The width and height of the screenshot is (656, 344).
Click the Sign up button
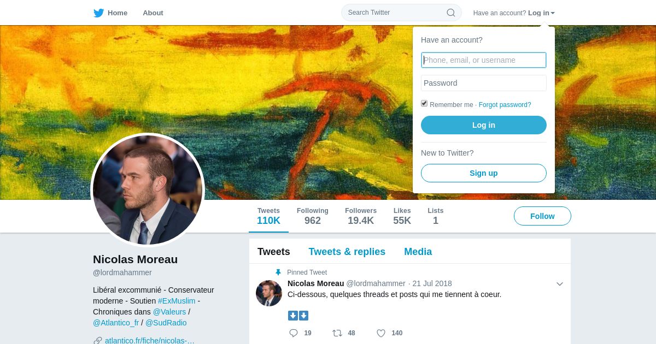pyautogui.click(x=484, y=173)
